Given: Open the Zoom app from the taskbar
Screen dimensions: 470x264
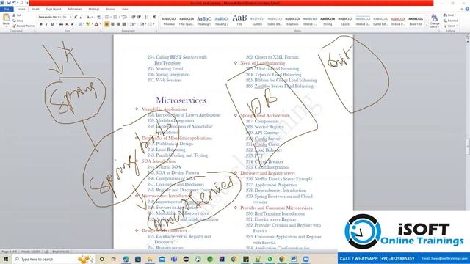Looking at the screenshot, I should coord(305,259).
